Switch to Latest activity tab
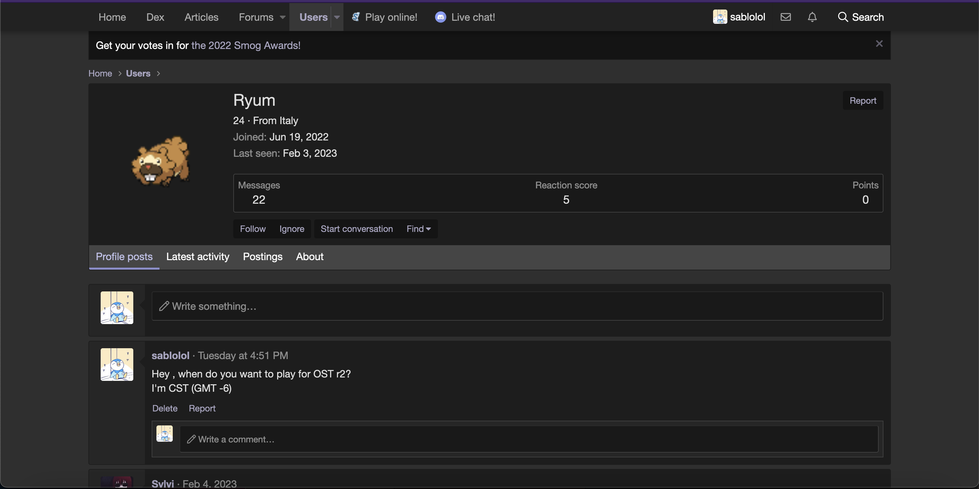 pos(198,257)
